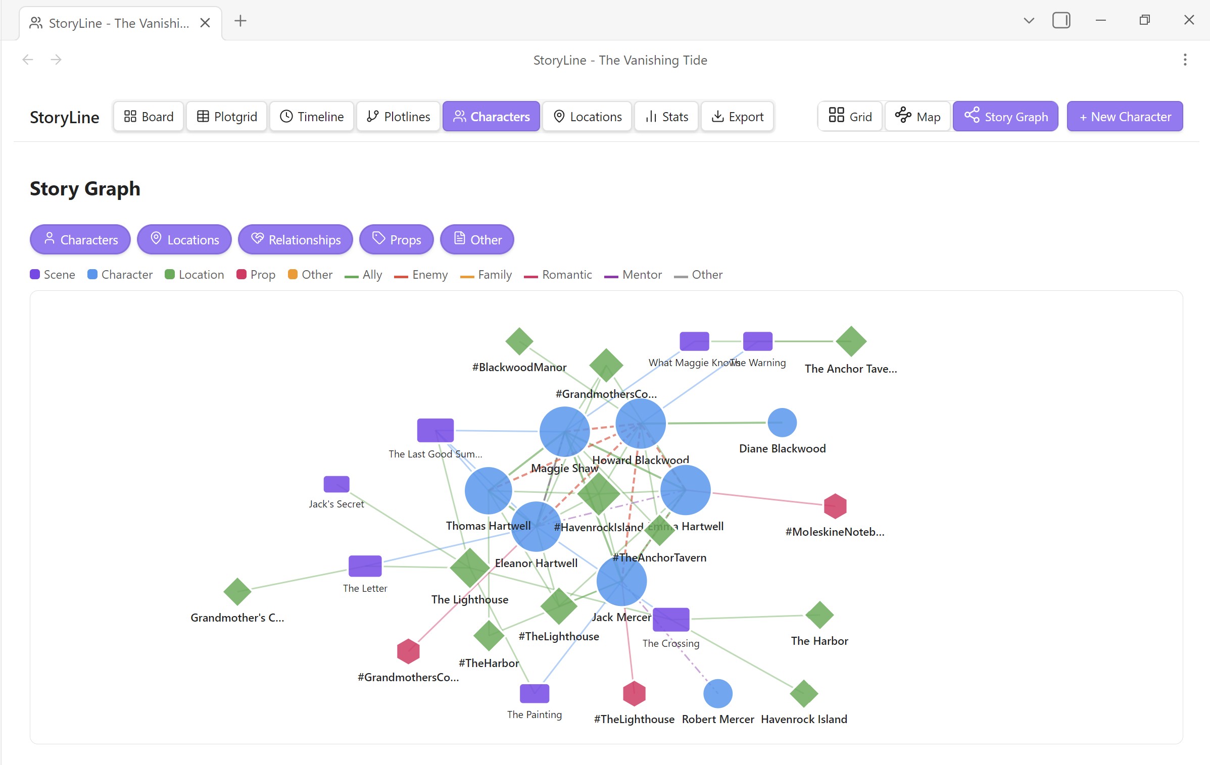This screenshot has width=1210, height=765.
Task: Open the Plotgrid view
Action: point(227,117)
